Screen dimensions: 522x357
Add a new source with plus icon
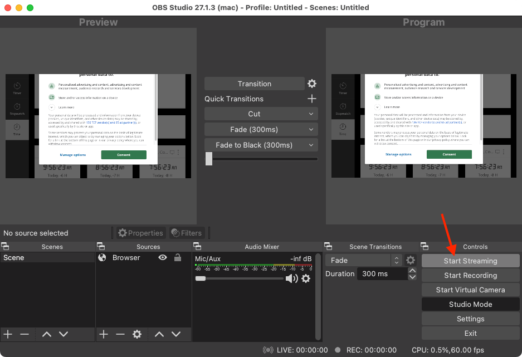(x=104, y=334)
